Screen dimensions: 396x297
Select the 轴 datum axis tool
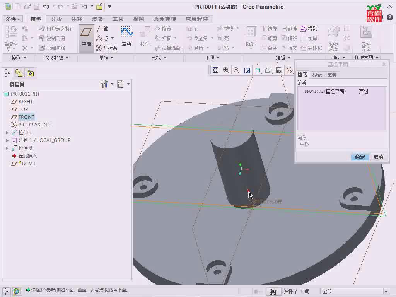tap(103, 29)
